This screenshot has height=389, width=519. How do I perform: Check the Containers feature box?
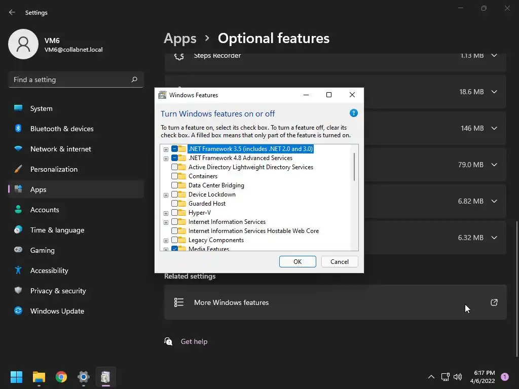[x=174, y=176]
